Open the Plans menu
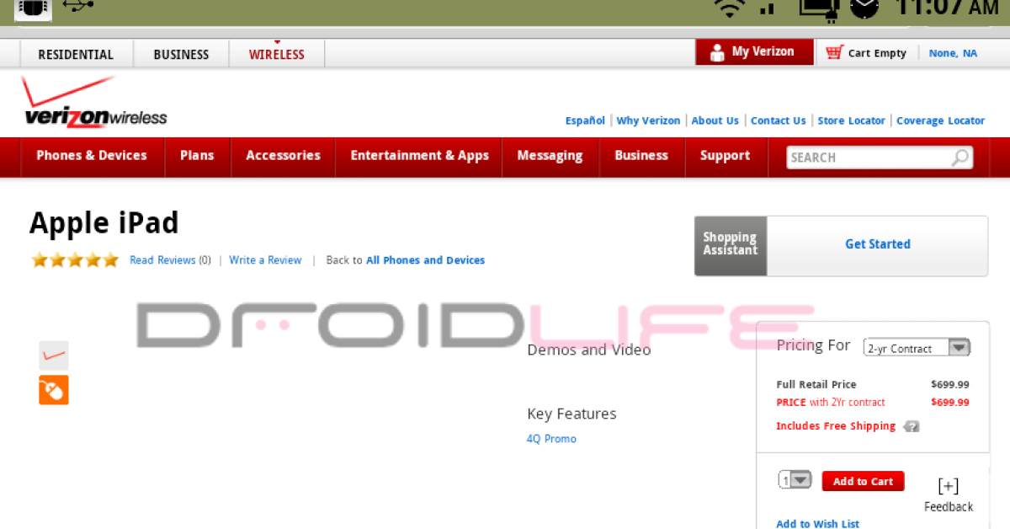 197,156
